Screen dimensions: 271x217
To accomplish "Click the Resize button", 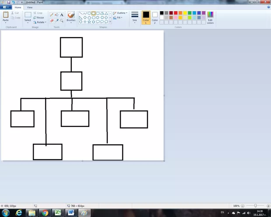I will point(38,17).
